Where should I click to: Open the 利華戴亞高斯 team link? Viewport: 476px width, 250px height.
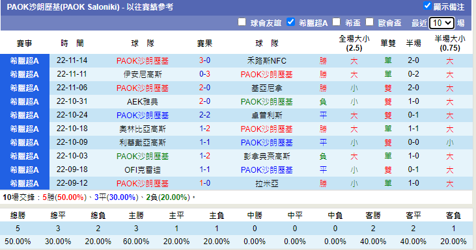point(143,143)
